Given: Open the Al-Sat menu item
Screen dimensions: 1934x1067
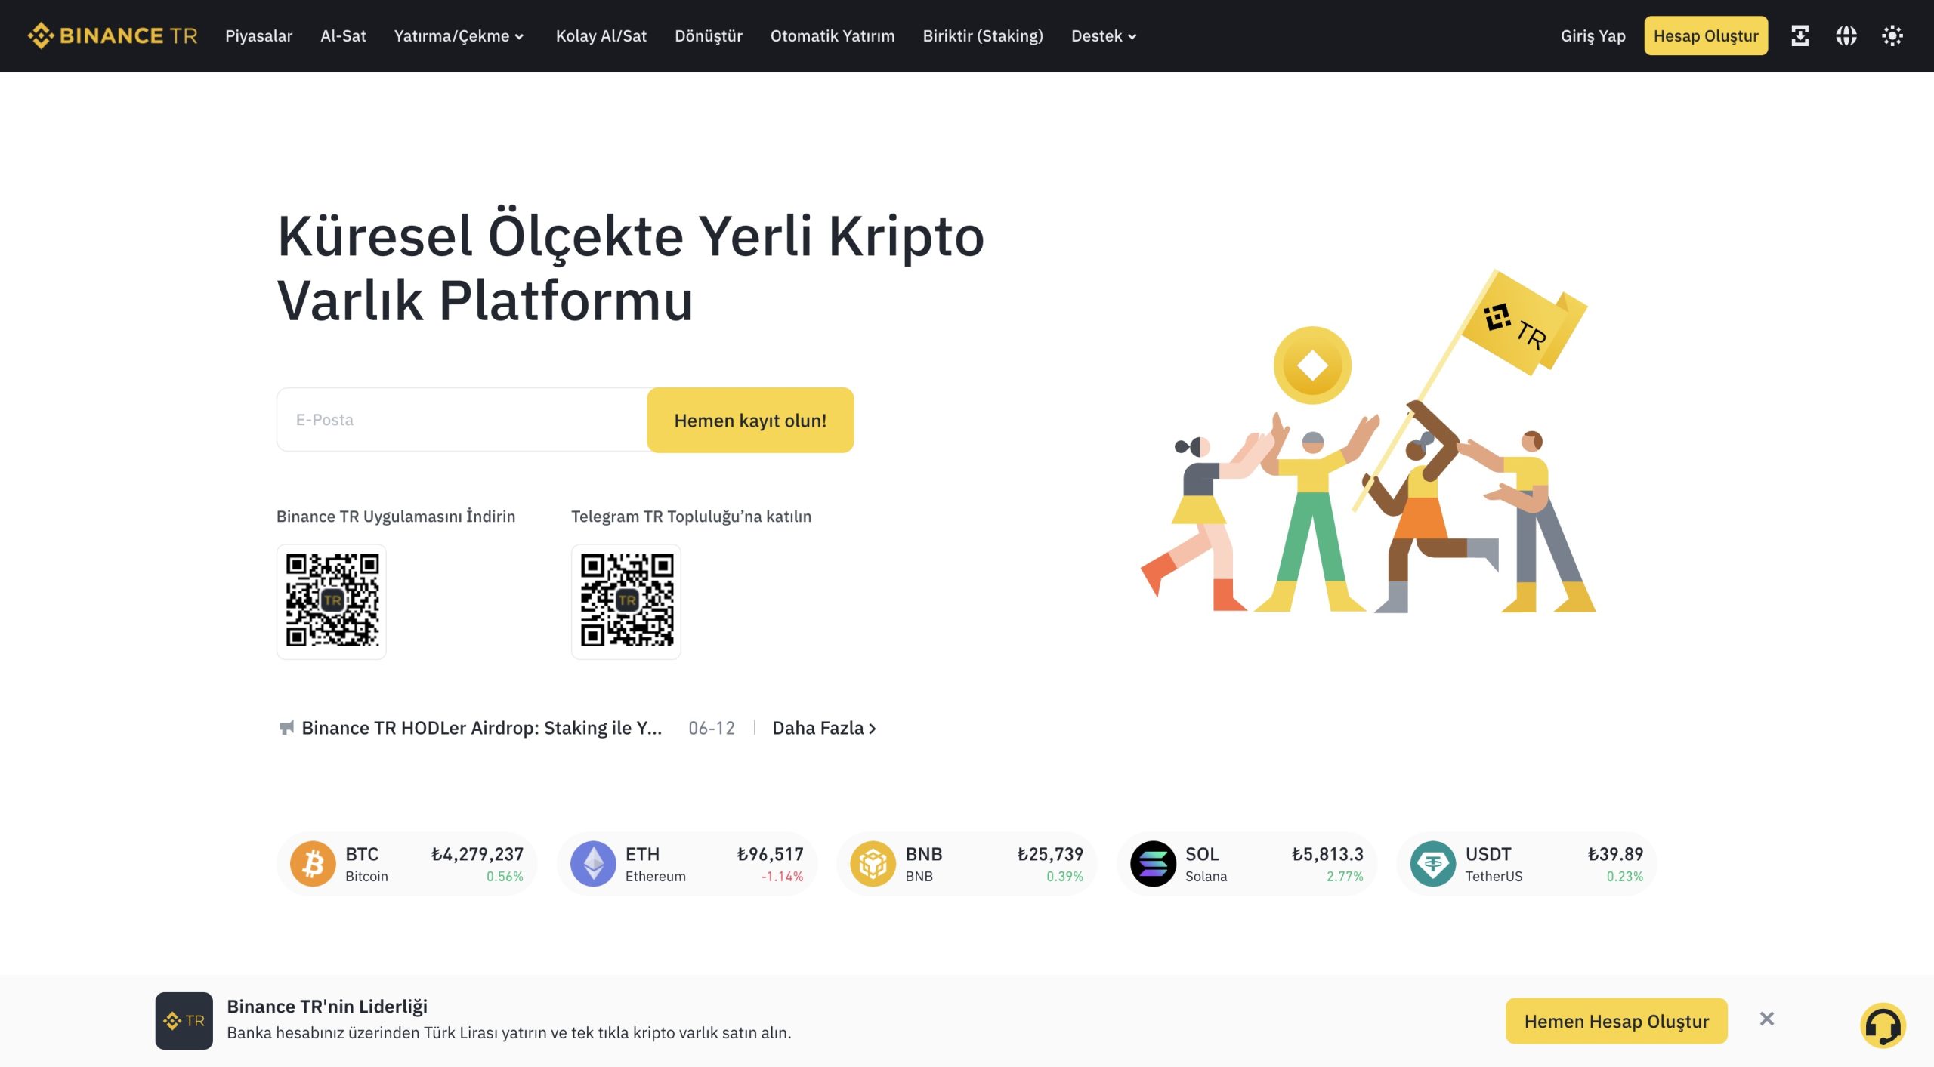Looking at the screenshot, I should (343, 35).
